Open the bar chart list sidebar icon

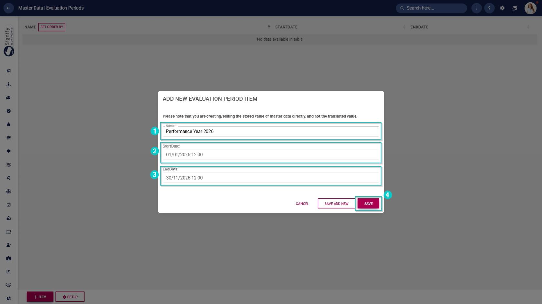tap(9, 272)
